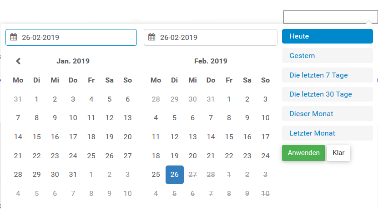This screenshot has height=209, width=378.
Task: Click the empty date range box above the presets
Action: click(330, 17)
